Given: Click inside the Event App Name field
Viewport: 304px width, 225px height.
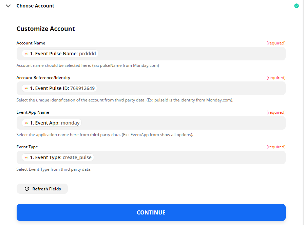Looking at the screenshot, I should (x=151, y=123).
